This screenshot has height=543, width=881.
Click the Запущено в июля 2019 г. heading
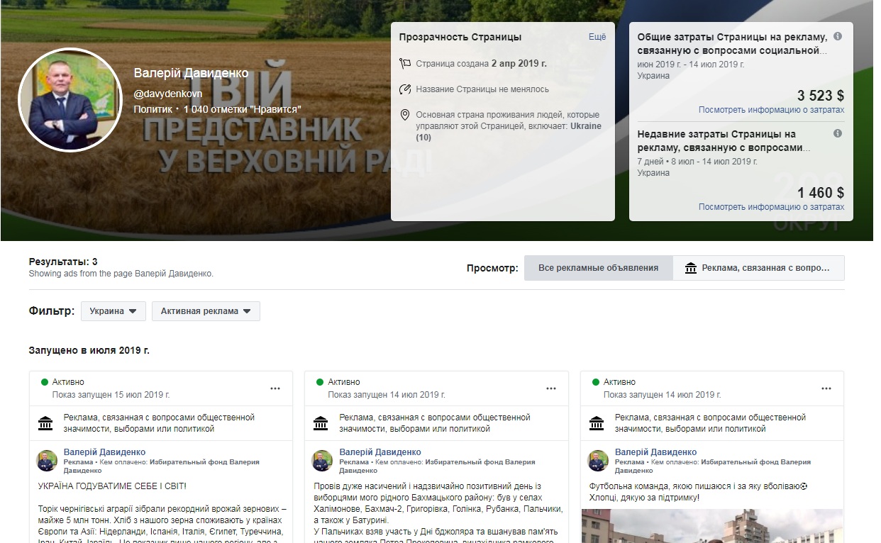(x=89, y=350)
